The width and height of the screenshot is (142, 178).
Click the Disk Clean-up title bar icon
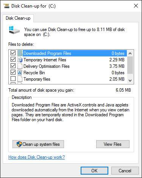[x=6, y=6]
